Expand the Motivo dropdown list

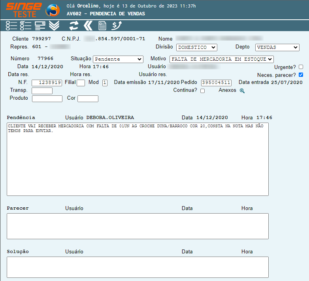tap(221, 59)
